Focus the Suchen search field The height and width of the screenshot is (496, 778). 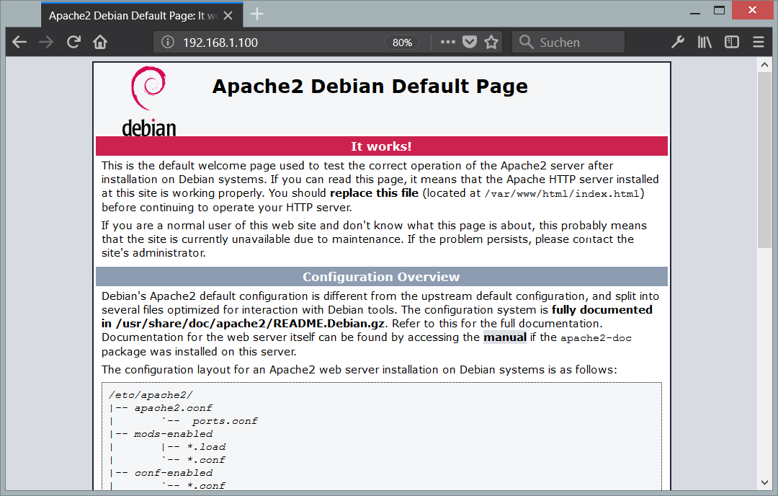click(x=568, y=43)
